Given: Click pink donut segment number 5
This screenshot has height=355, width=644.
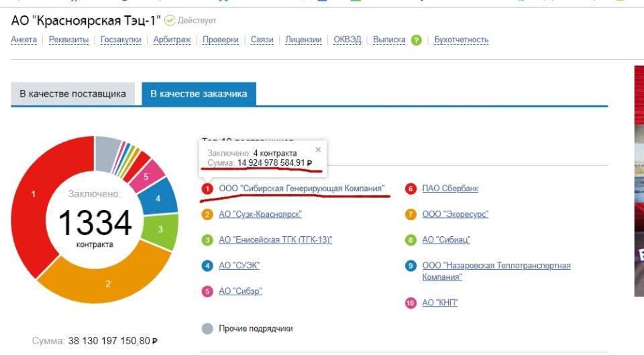Looking at the screenshot, I should pyautogui.click(x=146, y=176).
